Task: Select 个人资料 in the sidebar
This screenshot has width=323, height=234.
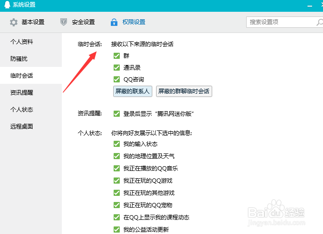Action: 22,42
